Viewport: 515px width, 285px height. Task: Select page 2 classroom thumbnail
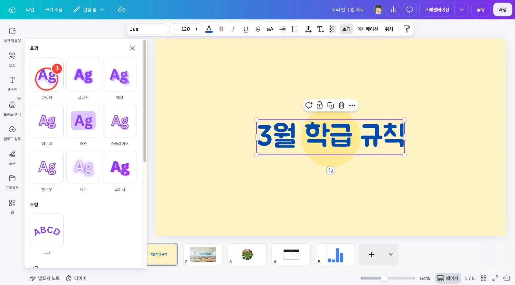coord(203,254)
